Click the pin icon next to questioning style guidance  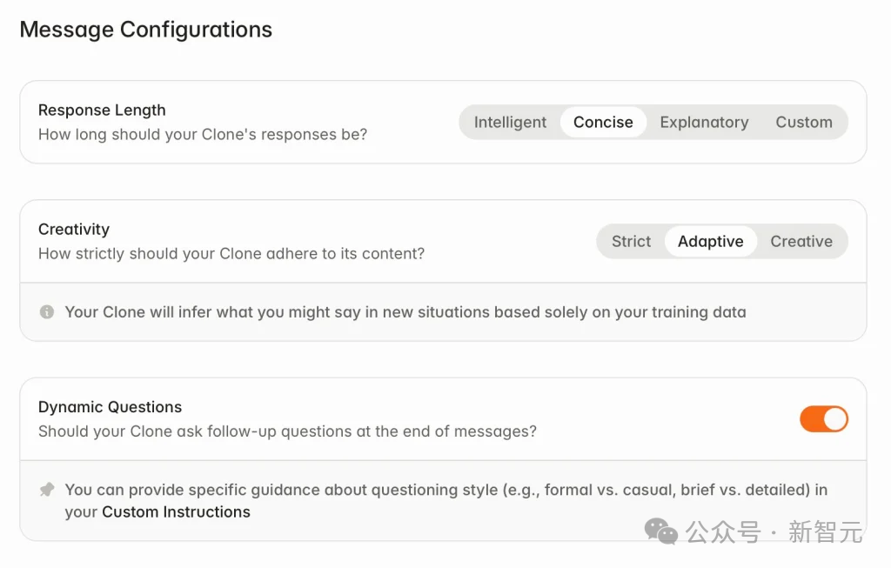tap(47, 490)
